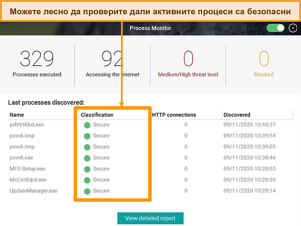Click timestamp 09/11/2020 10:20:26
Viewport: 301px width, 226px height.
pos(250,180)
